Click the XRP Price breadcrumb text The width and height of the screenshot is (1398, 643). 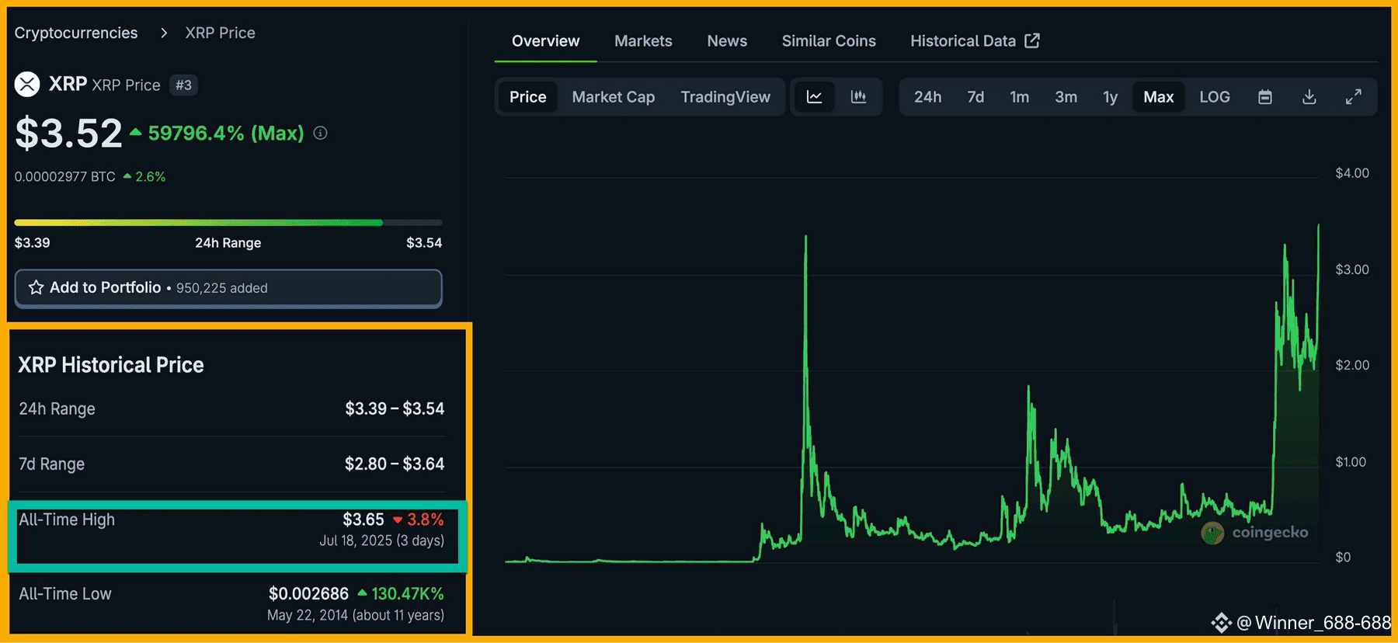click(x=220, y=33)
